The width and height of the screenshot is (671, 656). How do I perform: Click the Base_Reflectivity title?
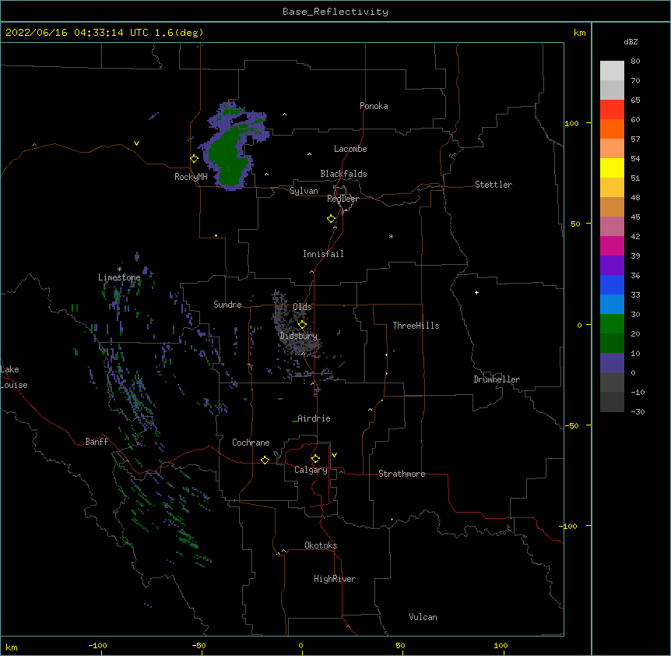335,12
